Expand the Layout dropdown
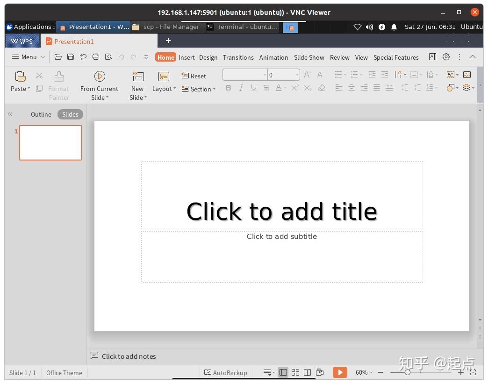 point(163,88)
